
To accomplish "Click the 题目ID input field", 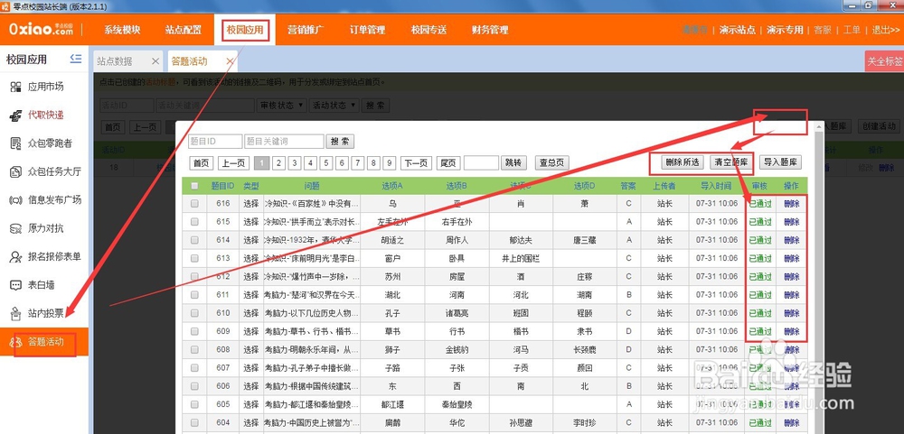I will pos(215,142).
